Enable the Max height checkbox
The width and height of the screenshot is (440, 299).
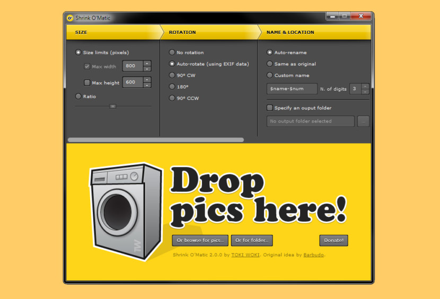coord(87,83)
